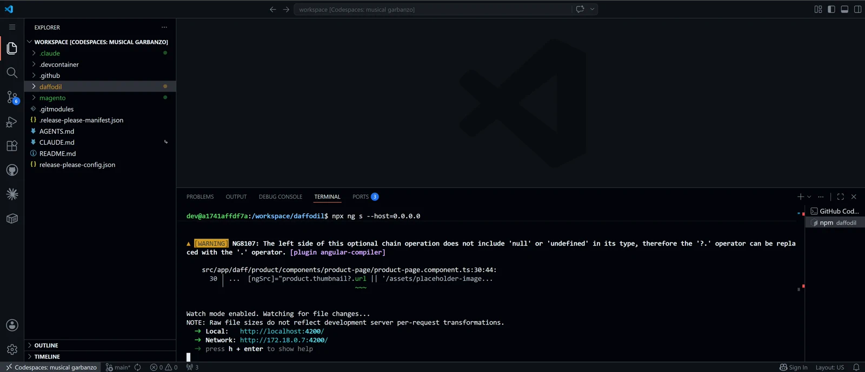Open Source Control view with badge 6

tap(12, 97)
